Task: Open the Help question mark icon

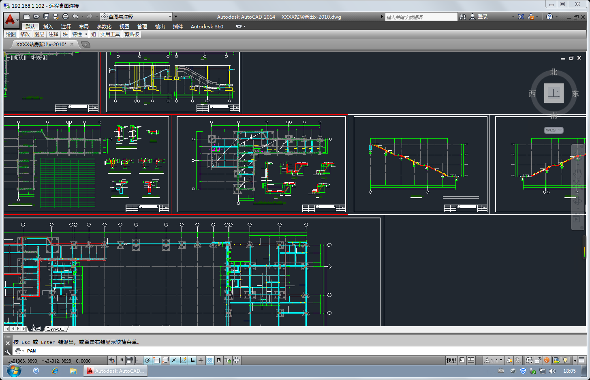Action: (549, 17)
